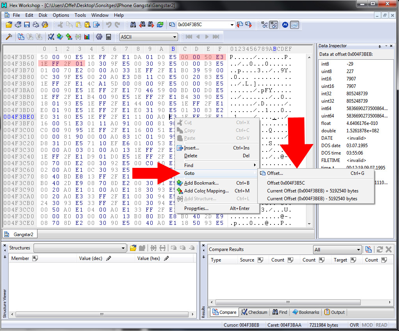Toggle Intel byte order button

tap(294, 25)
